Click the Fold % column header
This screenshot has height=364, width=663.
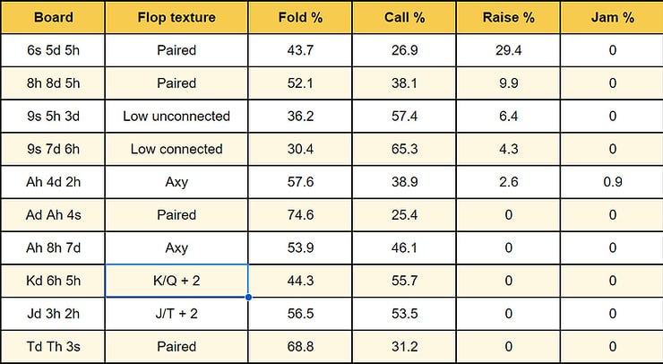299,17
